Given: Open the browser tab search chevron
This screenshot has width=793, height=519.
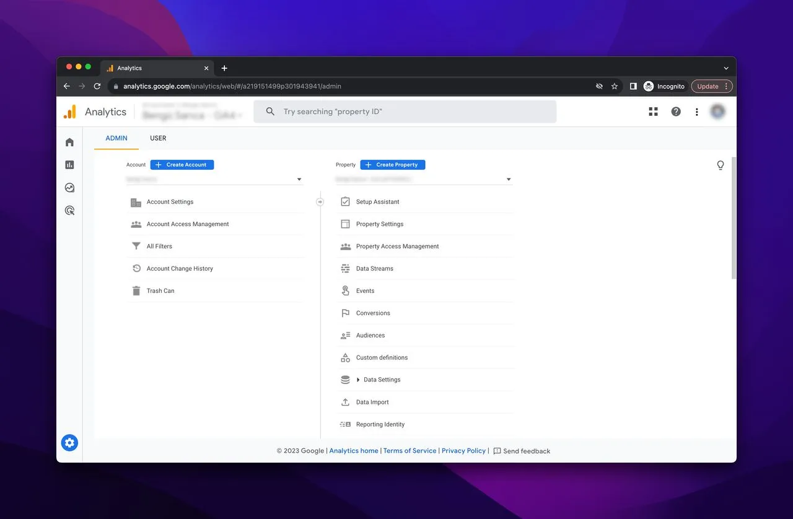Looking at the screenshot, I should (726, 68).
